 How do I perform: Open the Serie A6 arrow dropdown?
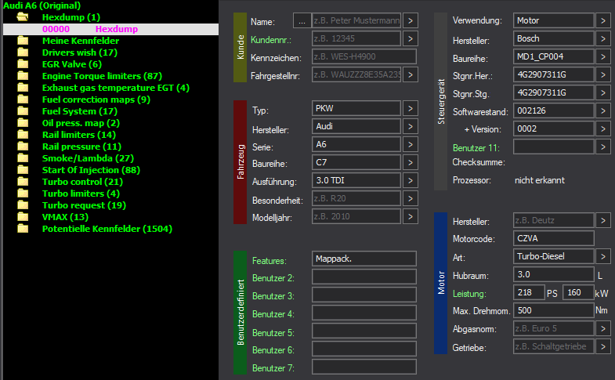(411, 144)
